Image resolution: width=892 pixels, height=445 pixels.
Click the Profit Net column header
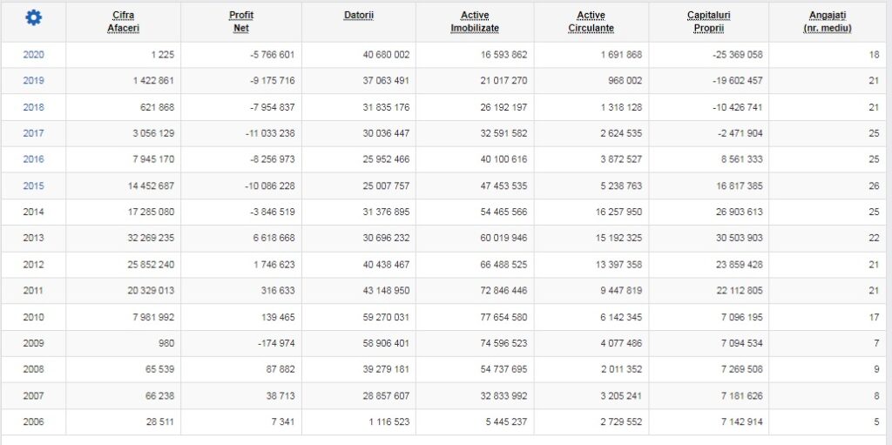(241, 22)
